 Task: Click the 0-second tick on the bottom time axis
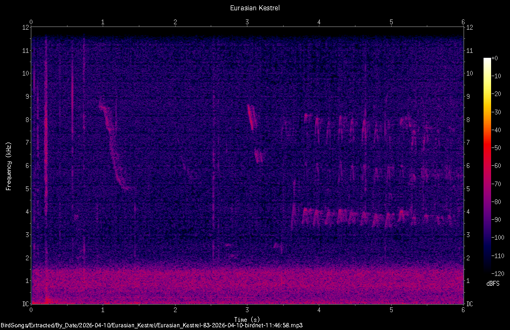point(32,311)
